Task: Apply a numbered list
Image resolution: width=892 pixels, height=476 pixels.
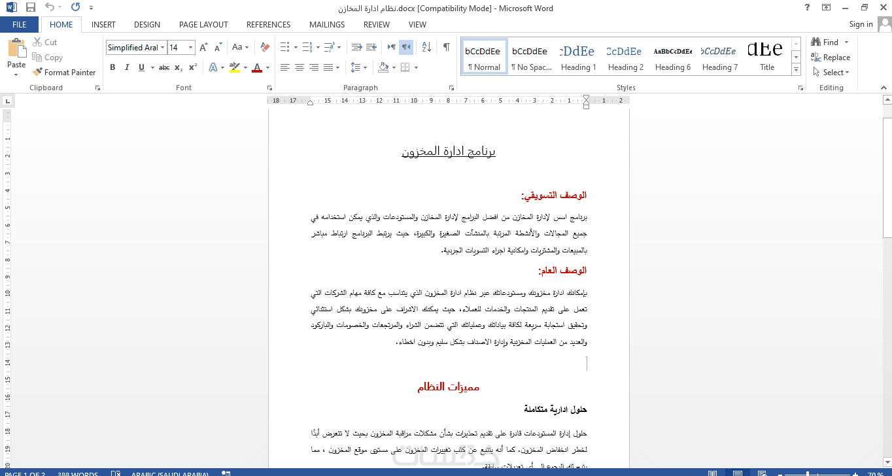Action: point(307,48)
